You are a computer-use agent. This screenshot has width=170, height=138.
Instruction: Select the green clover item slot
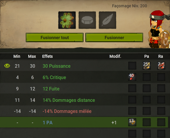point(67,20)
